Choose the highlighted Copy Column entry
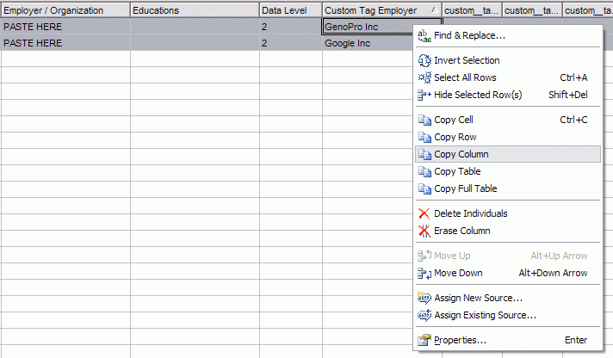Image resolution: width=613 pixels, height=358 pixels. click(x=461, y=154)
